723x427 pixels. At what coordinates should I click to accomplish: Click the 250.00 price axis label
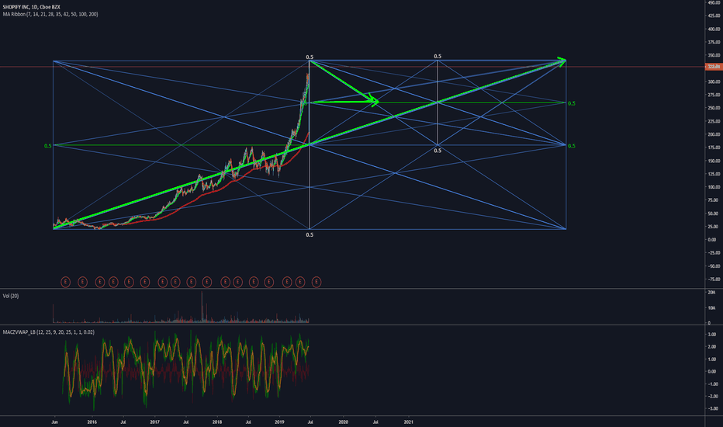[x=714, y=108]
